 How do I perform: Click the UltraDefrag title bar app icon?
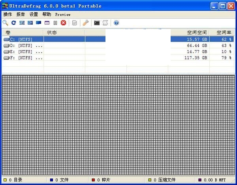point(5,6)
